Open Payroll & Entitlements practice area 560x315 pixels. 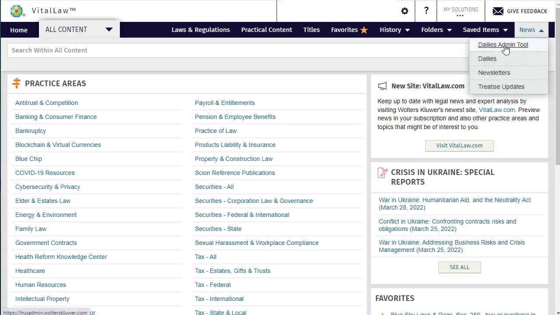pos(225,103)
